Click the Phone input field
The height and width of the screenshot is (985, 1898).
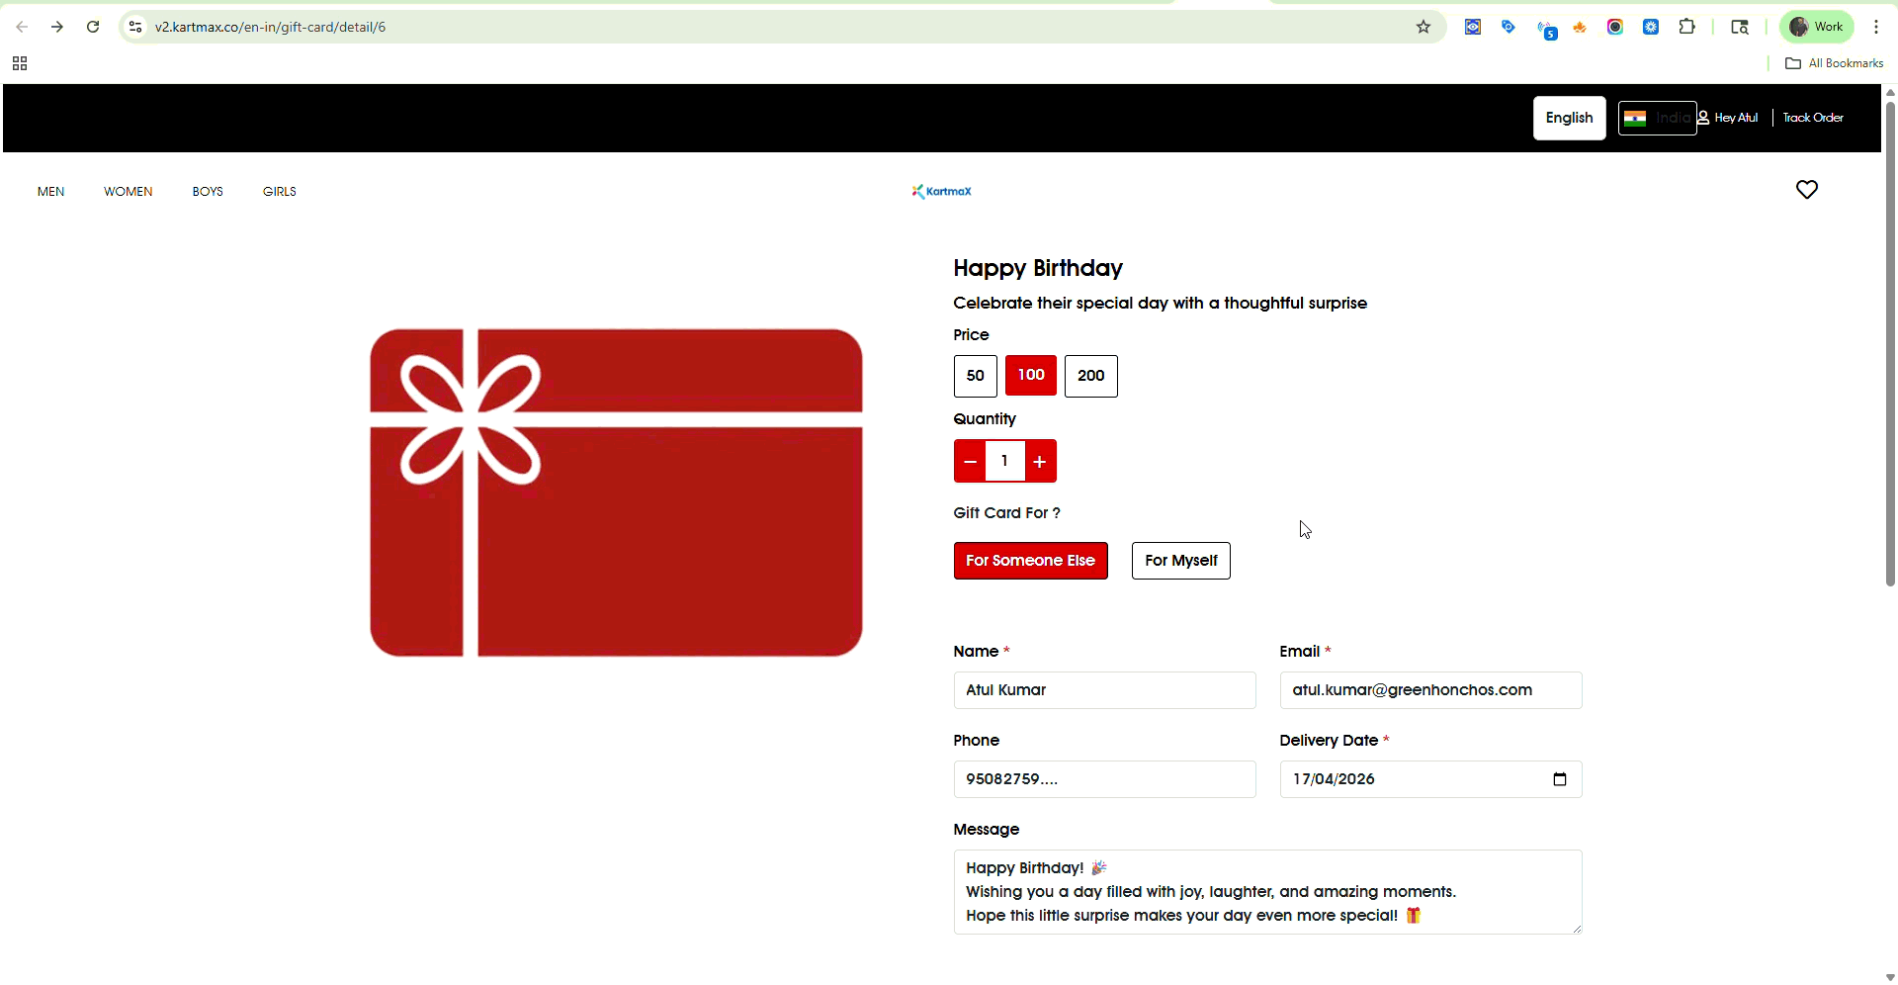pos(1104,779)
